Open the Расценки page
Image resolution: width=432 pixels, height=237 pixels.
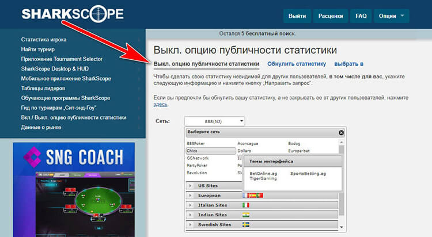331,16
